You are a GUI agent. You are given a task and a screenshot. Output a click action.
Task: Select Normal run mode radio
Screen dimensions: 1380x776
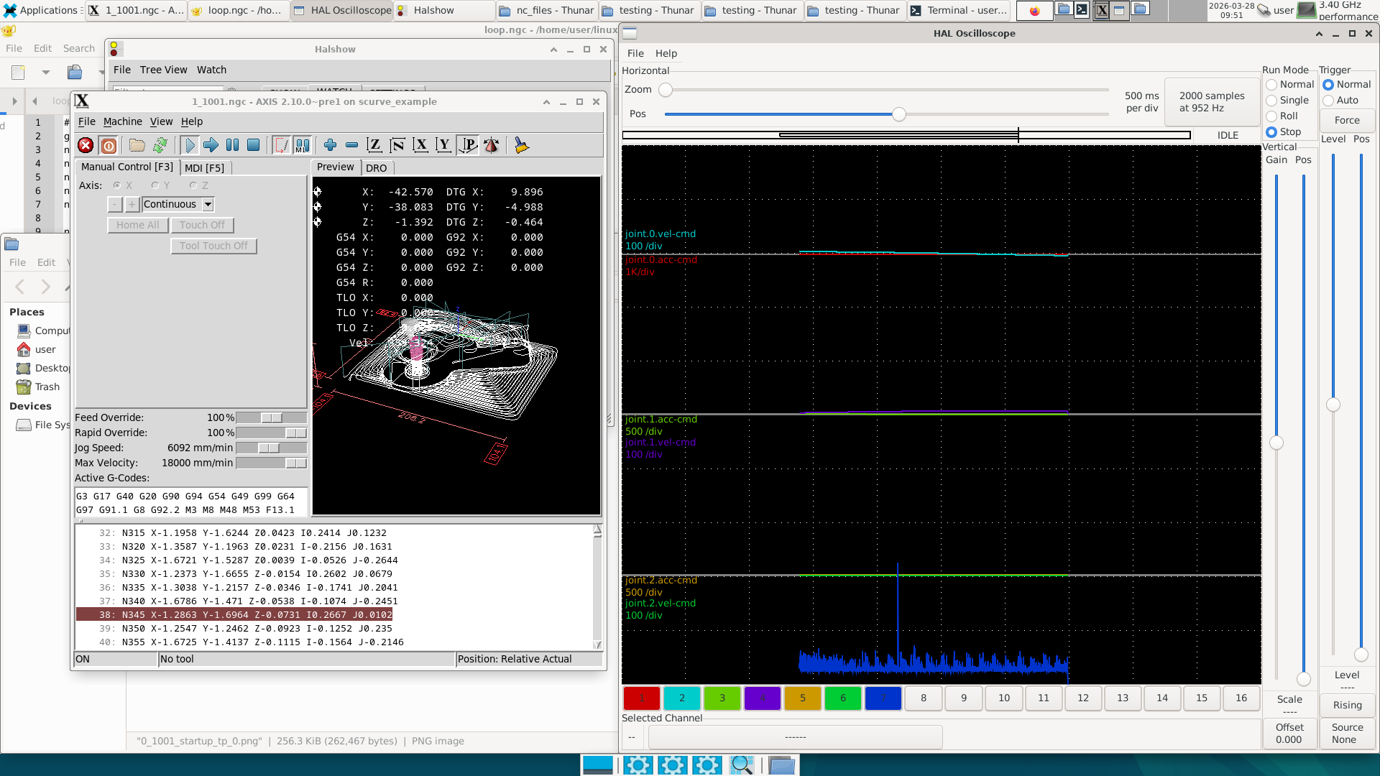pyautogui.click(x=1271, y=85)
